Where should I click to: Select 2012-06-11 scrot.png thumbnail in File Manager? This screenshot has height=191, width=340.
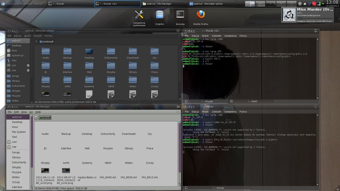45,170
